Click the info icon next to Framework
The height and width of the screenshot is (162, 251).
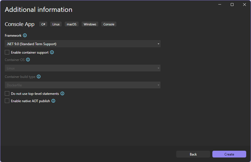click(25, 35)
